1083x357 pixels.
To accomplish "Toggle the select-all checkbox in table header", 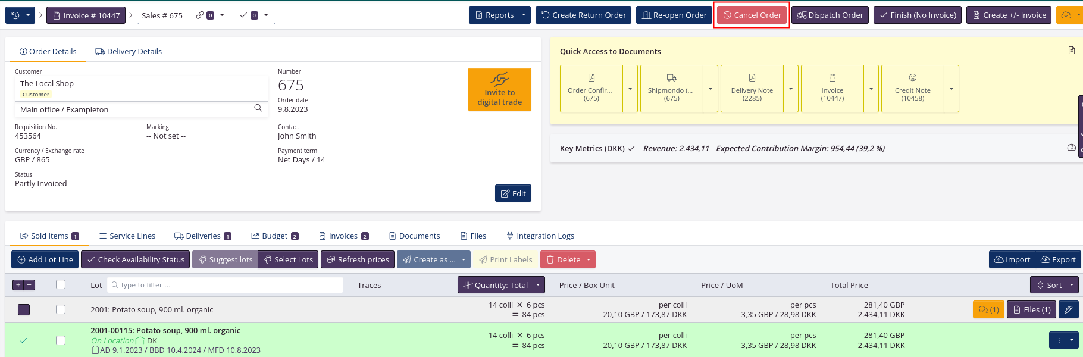I will click(61, 285).
